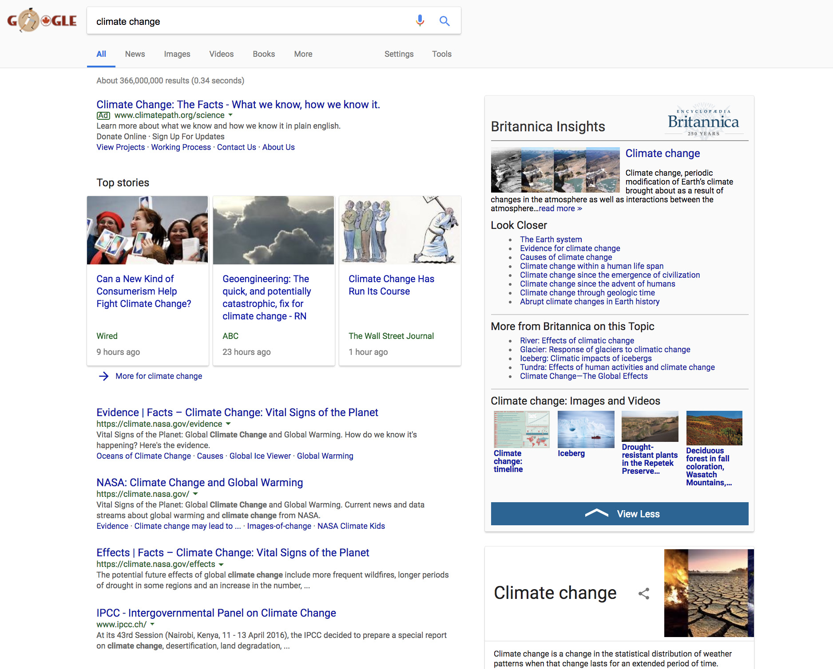The width and height of the screenshot is (833, 669).
Task: Open the More search category menu
Action: point(303,54)
